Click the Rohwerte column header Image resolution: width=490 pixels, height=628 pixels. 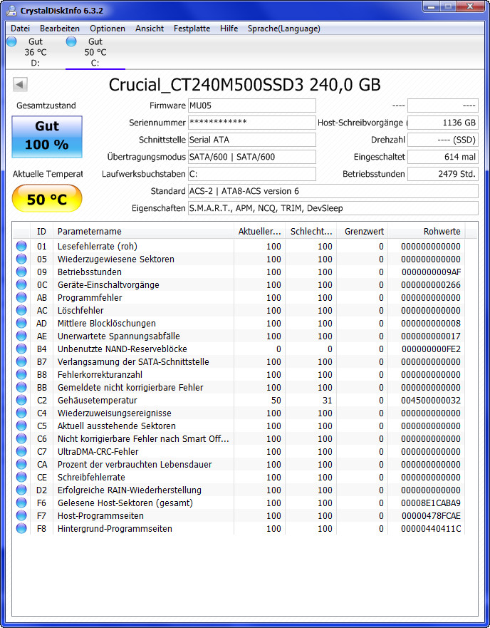tap(426, 232)
